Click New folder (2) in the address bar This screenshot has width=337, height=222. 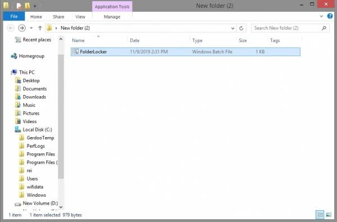75,28
